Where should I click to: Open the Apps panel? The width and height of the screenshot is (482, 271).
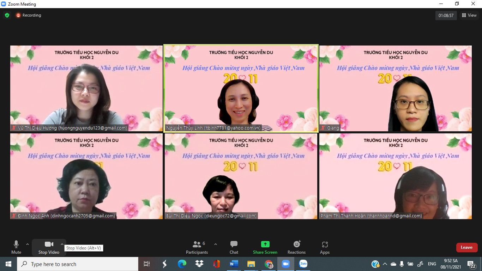coord(325,247)
